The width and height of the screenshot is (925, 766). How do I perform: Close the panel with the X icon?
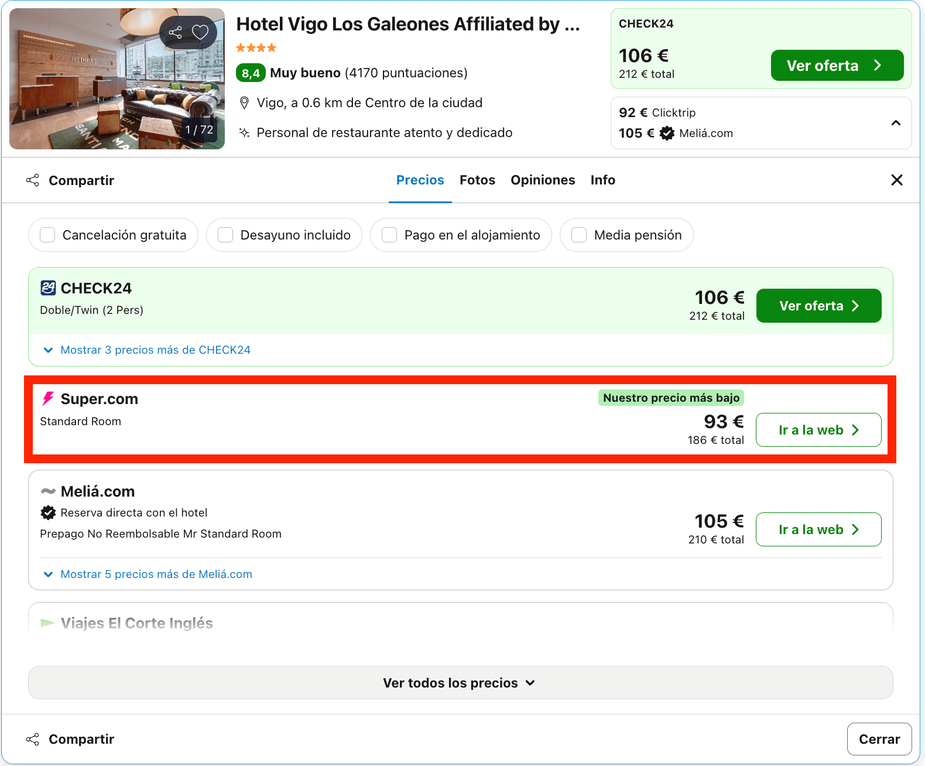(896, 180)
